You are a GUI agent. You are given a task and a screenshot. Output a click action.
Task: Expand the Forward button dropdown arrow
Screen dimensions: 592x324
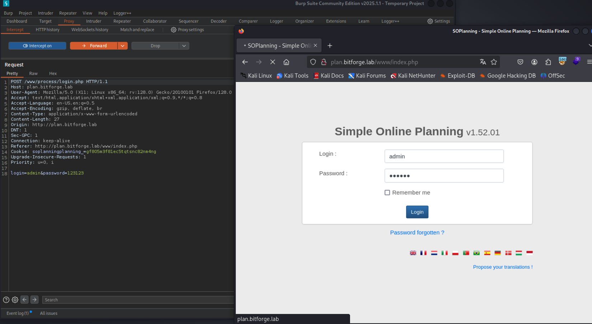coord(122,46)
